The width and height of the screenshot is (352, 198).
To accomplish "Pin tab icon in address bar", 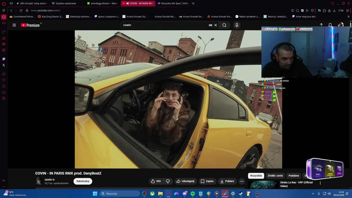I will pyautogui.click(x=292, y=10).
